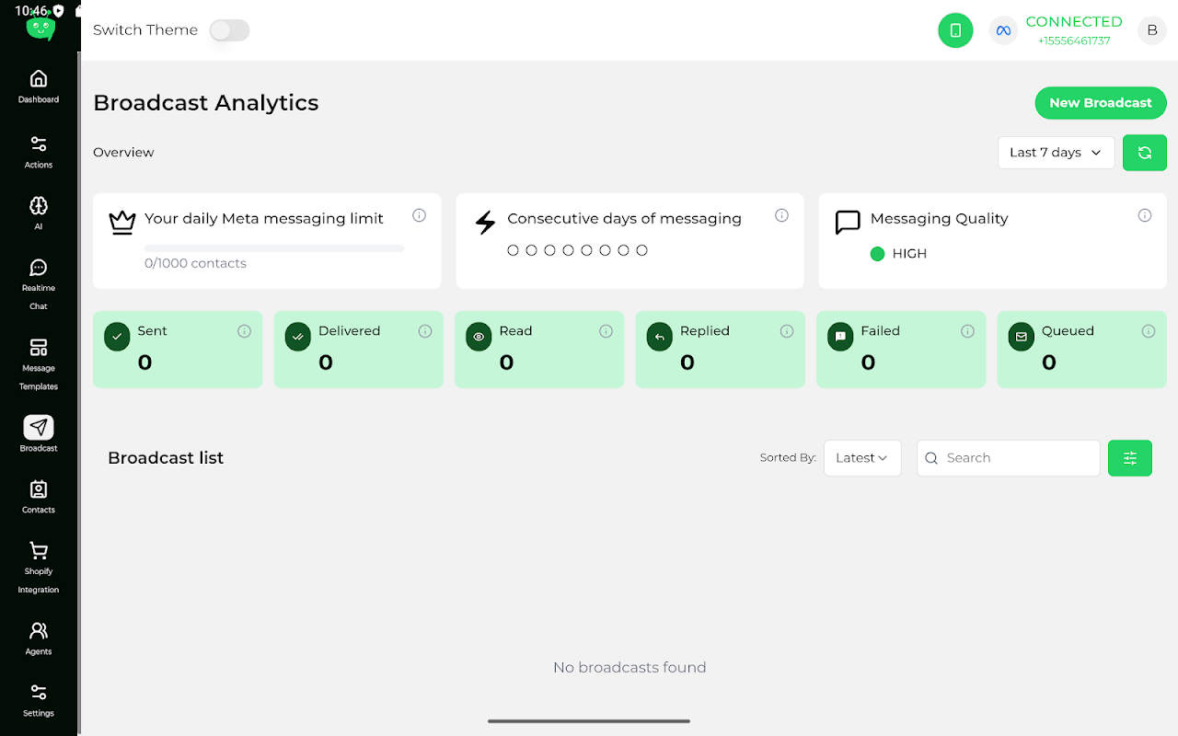Open Settings from the sidebar
1178x736 pixels.
coord(38,700)
